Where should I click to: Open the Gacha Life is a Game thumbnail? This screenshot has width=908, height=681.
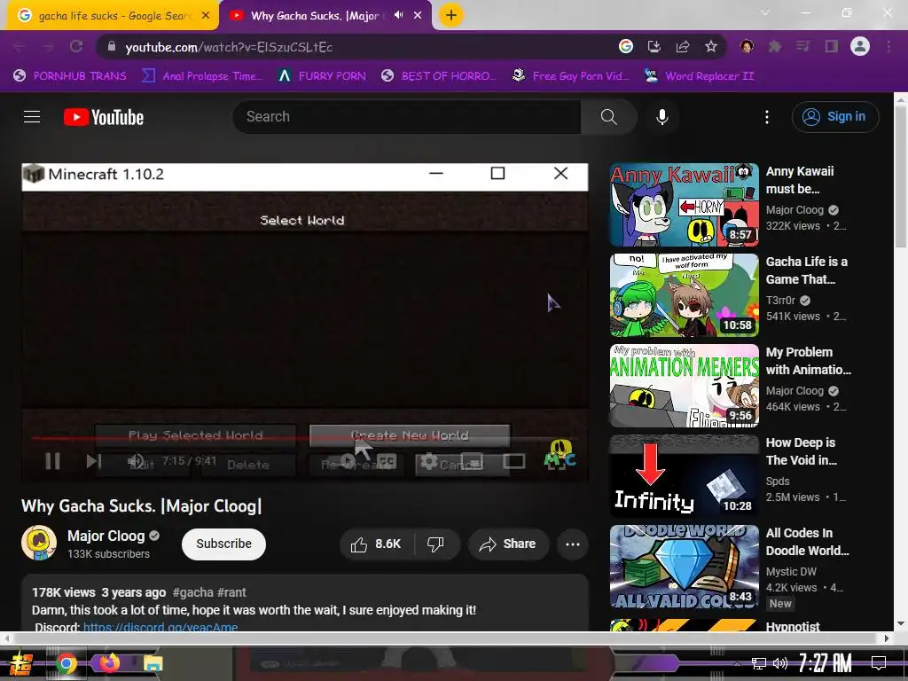point(684,295)
